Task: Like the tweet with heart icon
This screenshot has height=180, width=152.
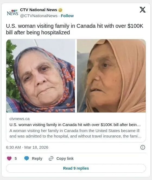Action: [9, 158]
